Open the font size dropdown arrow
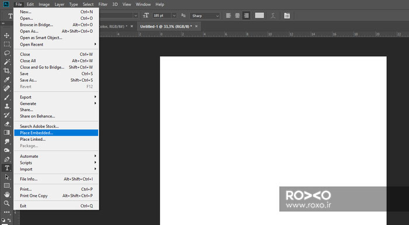 (x=174, y=16)
